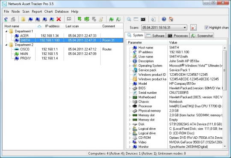
Task: Expand the Operating System parameter
Action: click(x=130, y=66)
